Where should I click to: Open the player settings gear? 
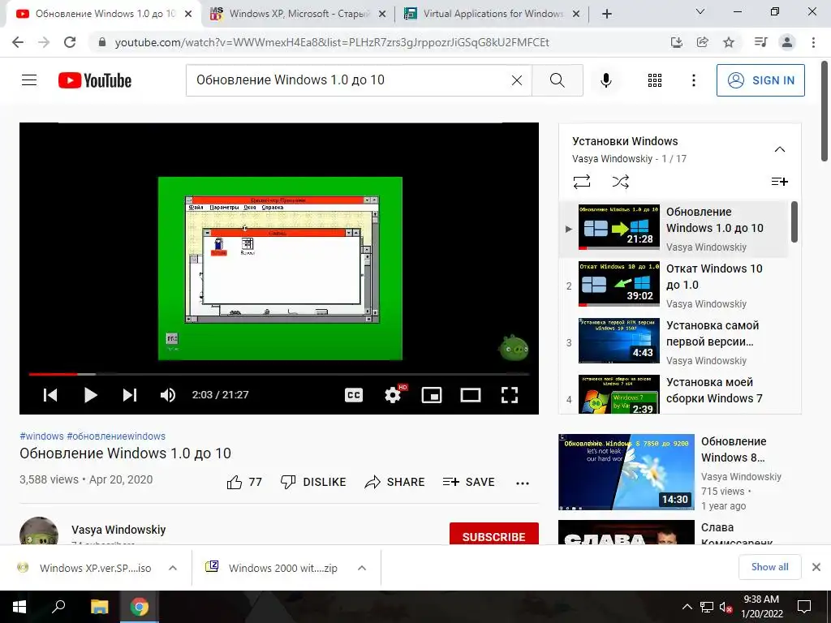pos(393,395)
